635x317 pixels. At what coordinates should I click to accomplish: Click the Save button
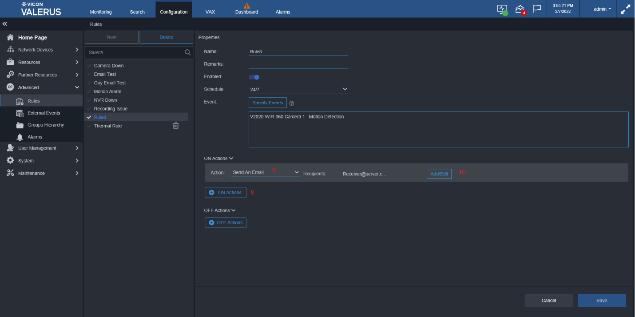point(602,301)
